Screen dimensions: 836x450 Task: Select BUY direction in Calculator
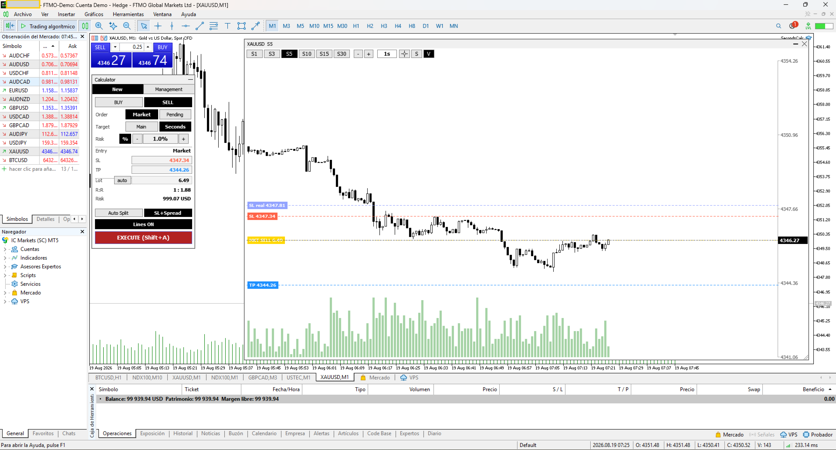[118, 102]
